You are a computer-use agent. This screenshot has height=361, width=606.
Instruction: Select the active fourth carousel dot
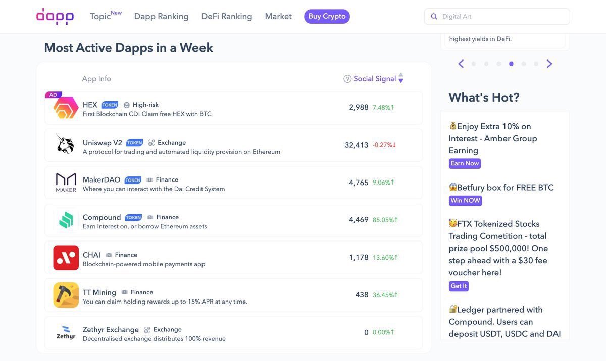tap(512, 64)
